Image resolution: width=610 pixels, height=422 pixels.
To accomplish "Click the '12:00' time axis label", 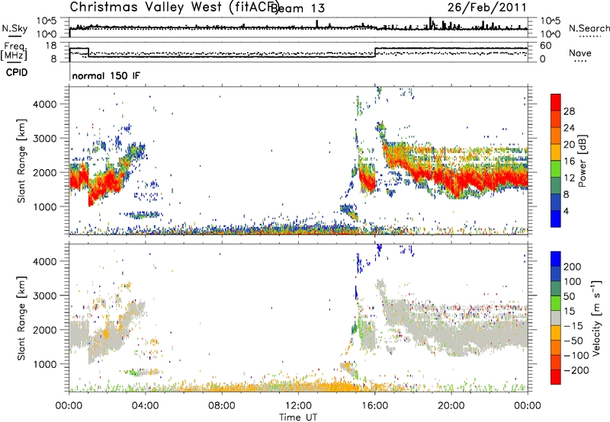I will (298, 406).
